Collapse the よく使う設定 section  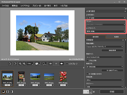pyautogui.click(x=125, y=11)
